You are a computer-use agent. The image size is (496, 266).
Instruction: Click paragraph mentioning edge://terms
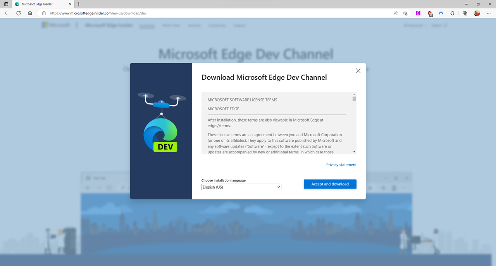(x=265, y=123)
